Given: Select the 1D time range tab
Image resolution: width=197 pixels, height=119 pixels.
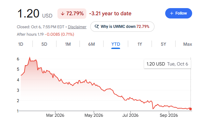Looking at the screenshot, I should (20, 44).
